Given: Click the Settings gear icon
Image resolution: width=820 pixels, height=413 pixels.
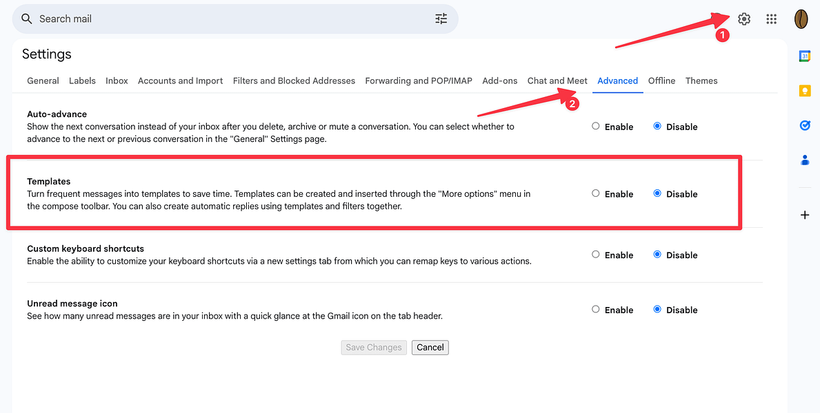Looking at the screenshot, I should (743, 19).
